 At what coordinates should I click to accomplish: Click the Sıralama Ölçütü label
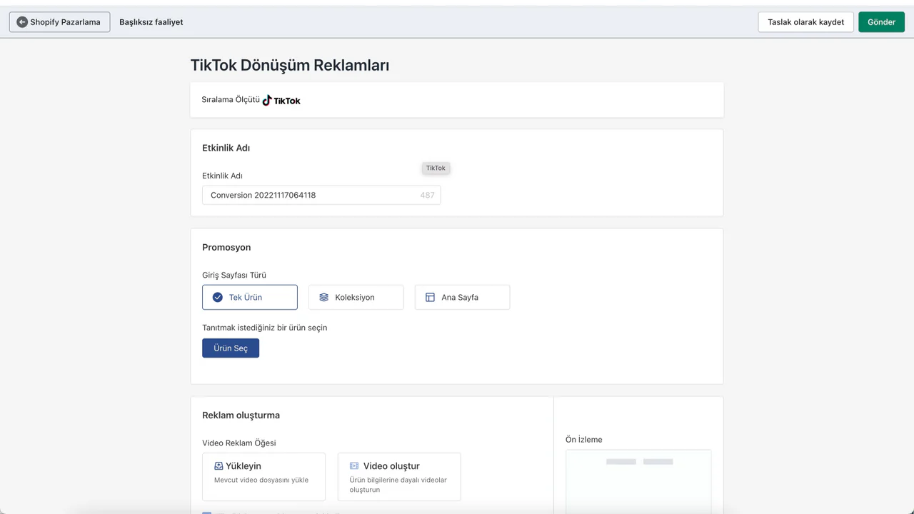[231, 100]
